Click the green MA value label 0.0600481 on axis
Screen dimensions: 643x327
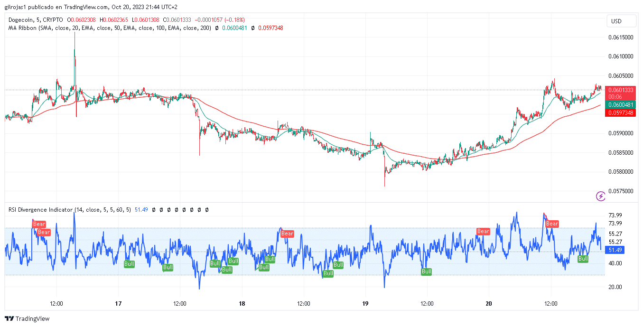point(620,105)
